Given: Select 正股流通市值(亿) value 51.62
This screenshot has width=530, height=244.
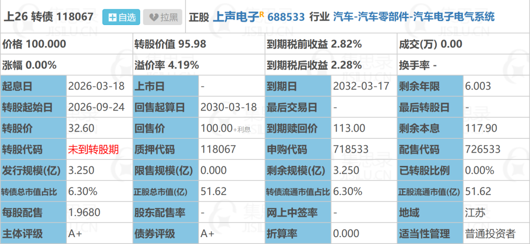Looking at the screenshot, I should click(x=478, y=191).
